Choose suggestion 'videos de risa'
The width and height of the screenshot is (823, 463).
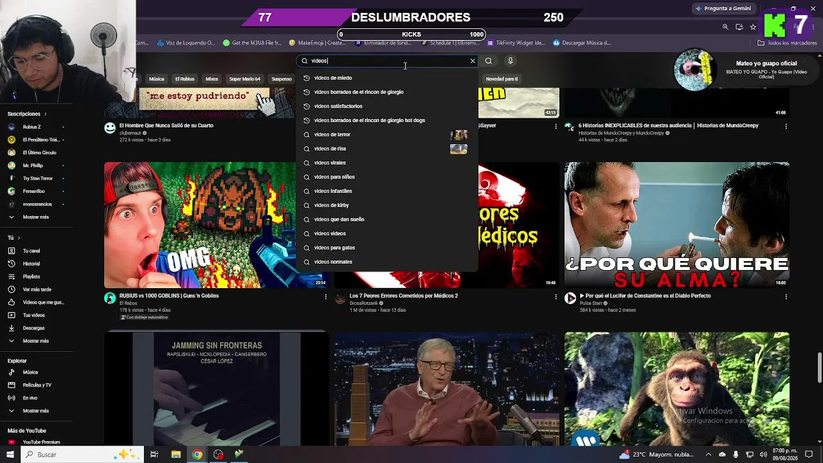pos(386,149)
